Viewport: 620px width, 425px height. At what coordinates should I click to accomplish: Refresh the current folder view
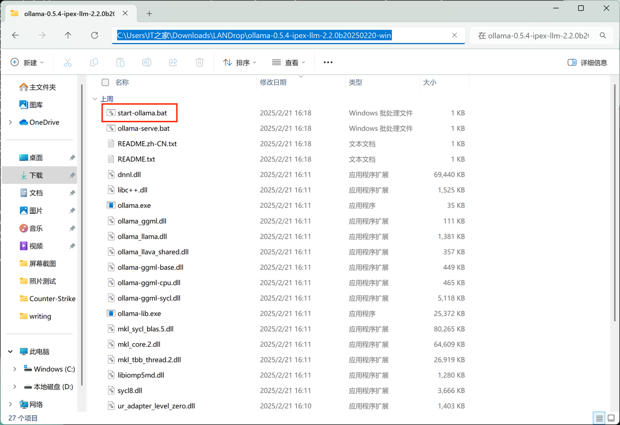(94, 35)
